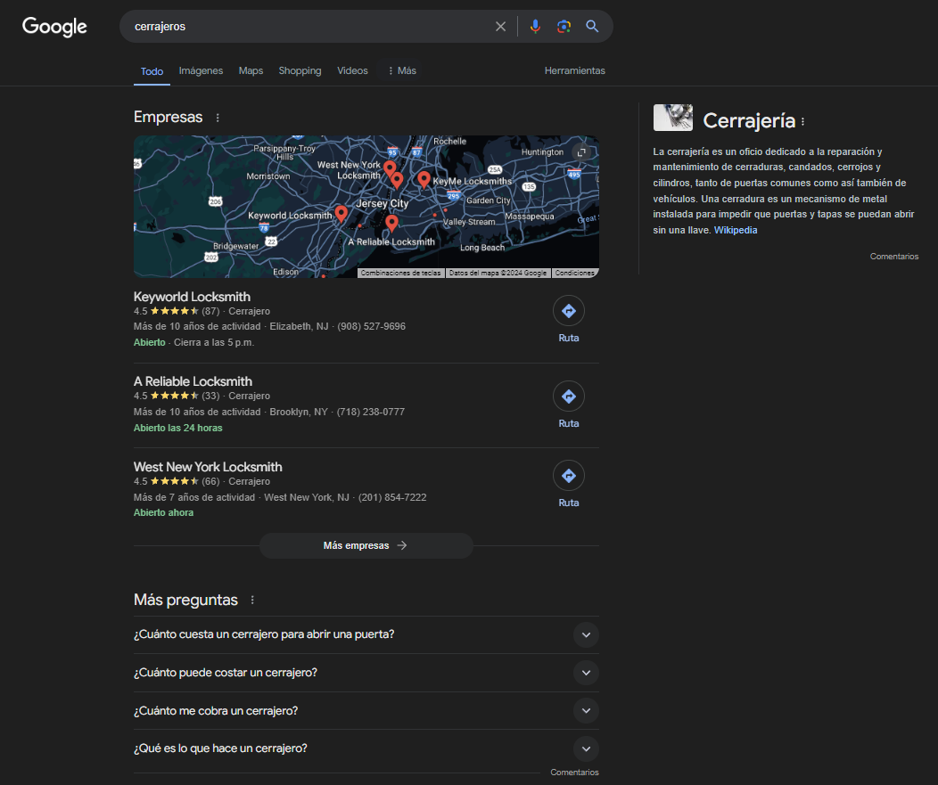Get directions to Keyworld Locksmith
Image resolution: width=938 pixels, height=785 pixels.
[569, 312]
